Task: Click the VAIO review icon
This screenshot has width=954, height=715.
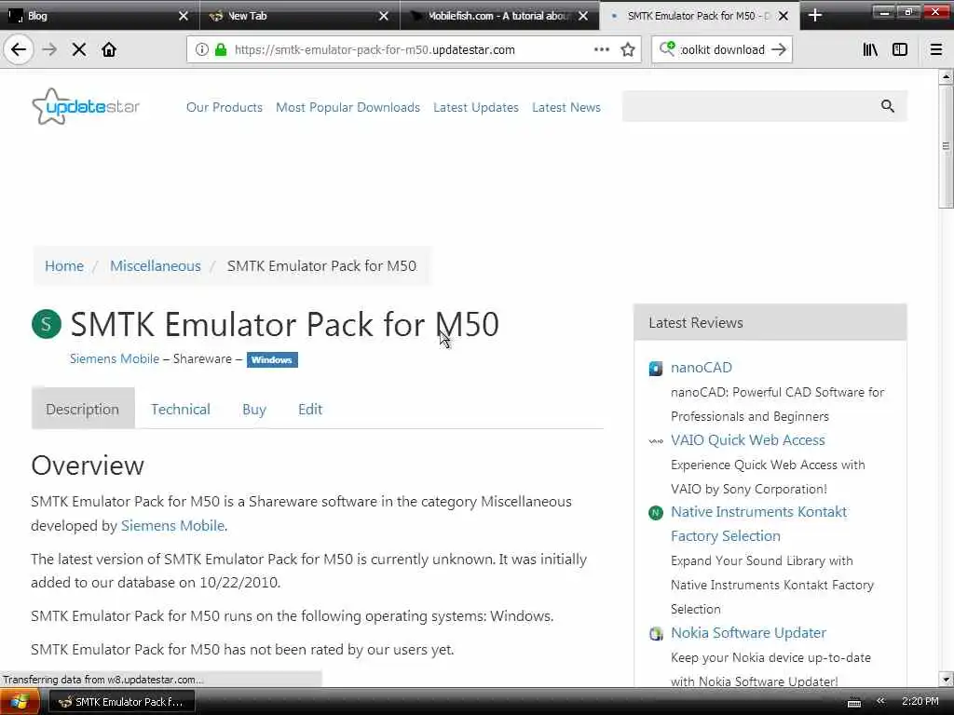Action: click(x=655, y=441)
